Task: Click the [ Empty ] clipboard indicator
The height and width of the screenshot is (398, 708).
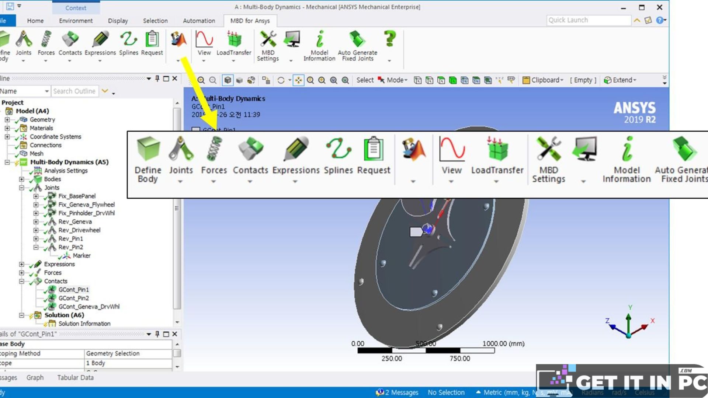Action: (x=583, y=80)
